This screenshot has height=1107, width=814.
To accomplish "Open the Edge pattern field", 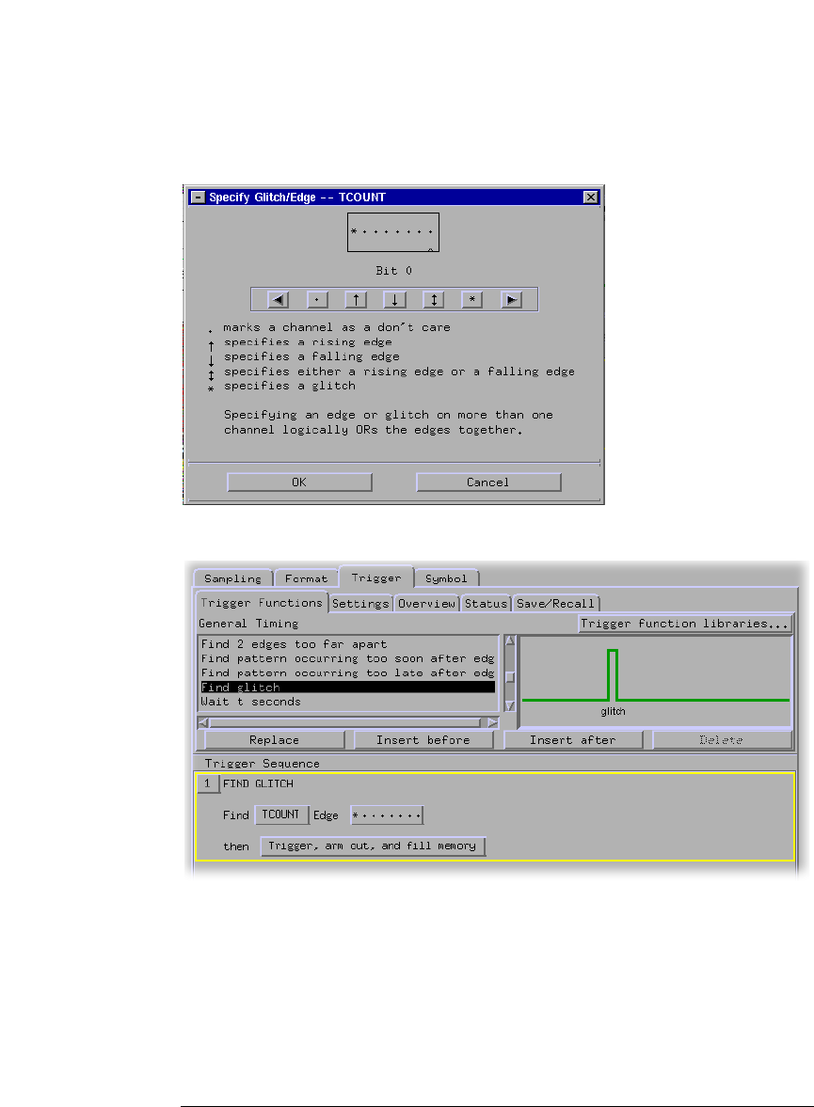I will [387, 815].
